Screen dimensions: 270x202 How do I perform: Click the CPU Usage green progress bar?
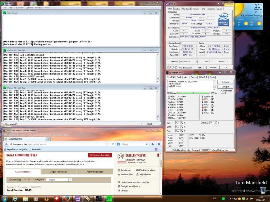coord(193,93)
